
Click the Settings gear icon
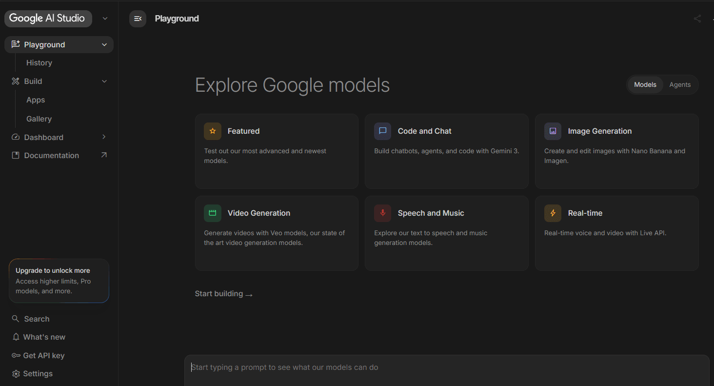pos(16,373)
